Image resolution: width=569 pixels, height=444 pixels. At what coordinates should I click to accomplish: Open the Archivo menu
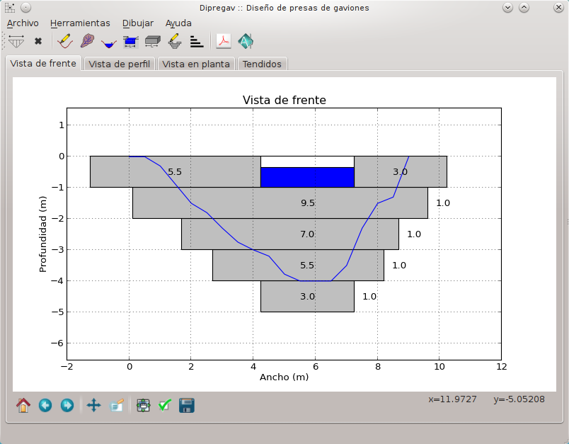pyautogui.click(x=23, y=23)
